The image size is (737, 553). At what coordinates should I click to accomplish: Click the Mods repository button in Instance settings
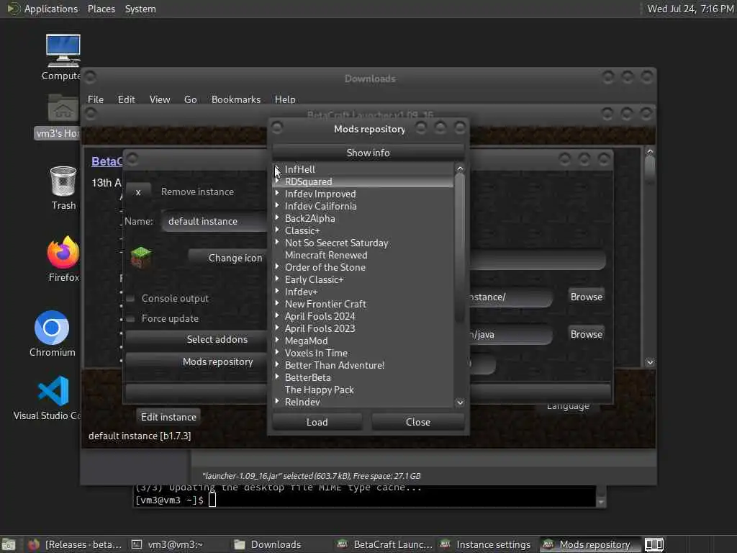196,361
